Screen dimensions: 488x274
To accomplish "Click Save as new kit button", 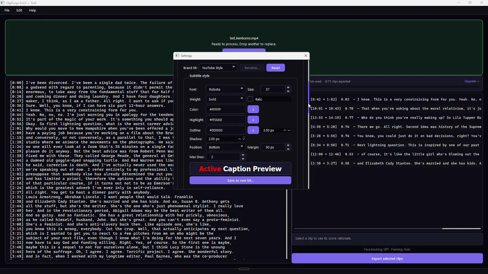I will coord(240,180).
